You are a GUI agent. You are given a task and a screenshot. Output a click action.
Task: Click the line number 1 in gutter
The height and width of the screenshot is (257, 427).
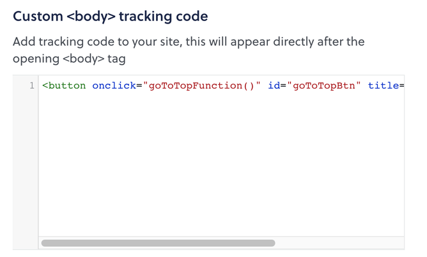point(31,85)
